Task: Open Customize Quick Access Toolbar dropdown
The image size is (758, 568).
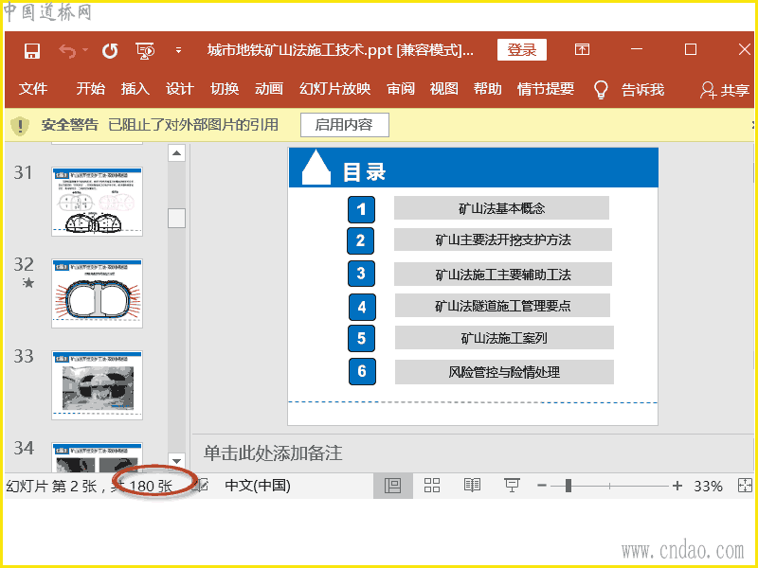Action: (178, 50)
